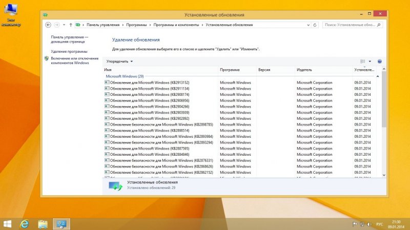The image size is (410, 230).
Task: Click the icon of update KB2898785
Action: tap(107, 124)
